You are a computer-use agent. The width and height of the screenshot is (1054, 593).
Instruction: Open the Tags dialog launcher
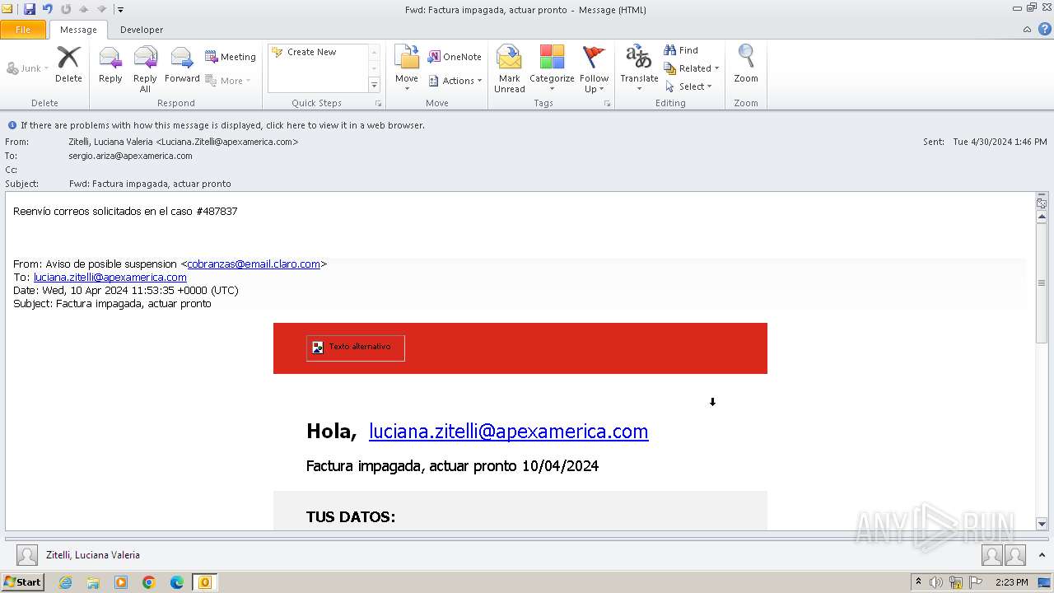click(x=608, y=104)
